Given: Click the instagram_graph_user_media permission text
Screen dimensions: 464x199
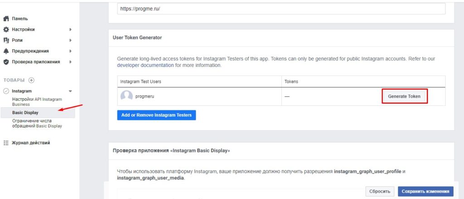Looking at the screenshot, I should [x=150, y=178].
